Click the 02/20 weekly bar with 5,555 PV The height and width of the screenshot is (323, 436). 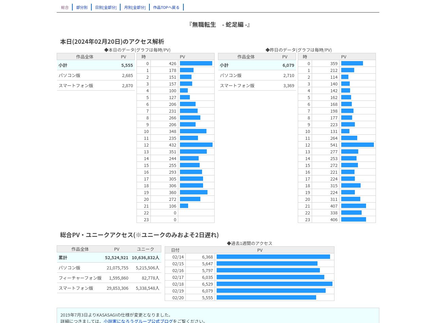[x=266, y=298]
